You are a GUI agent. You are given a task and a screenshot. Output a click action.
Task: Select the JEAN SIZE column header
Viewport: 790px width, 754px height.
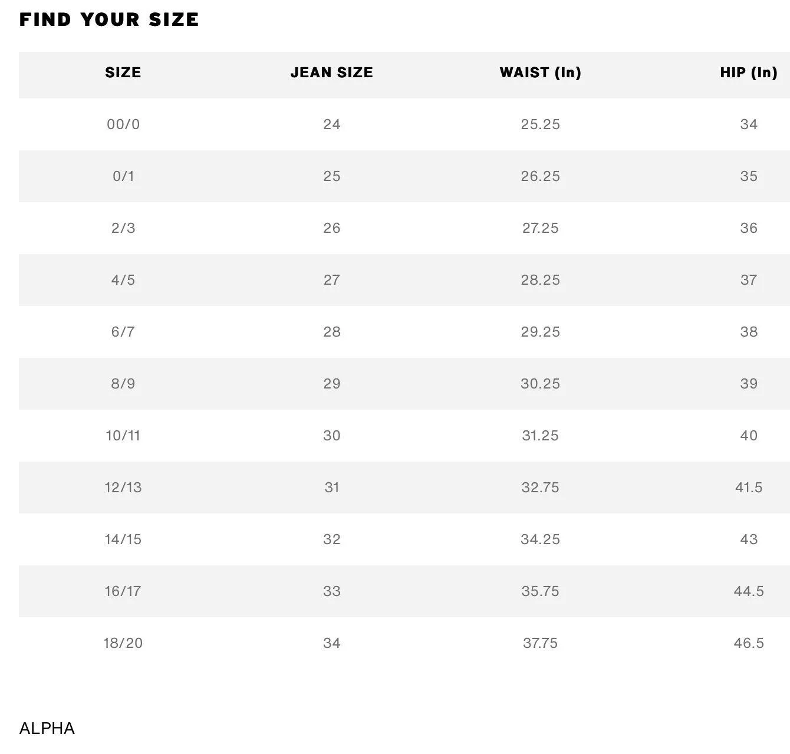tap(332, 73)
